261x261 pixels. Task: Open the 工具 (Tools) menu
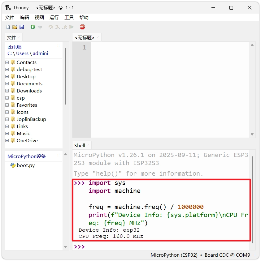point(69,18)
